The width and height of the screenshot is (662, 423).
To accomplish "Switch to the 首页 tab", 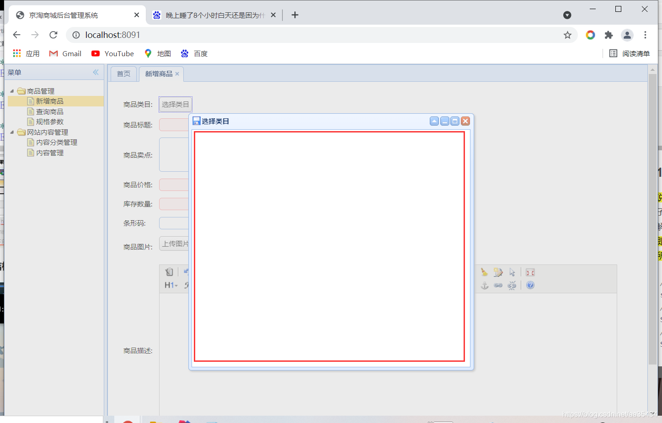I will tap(123, 74).
